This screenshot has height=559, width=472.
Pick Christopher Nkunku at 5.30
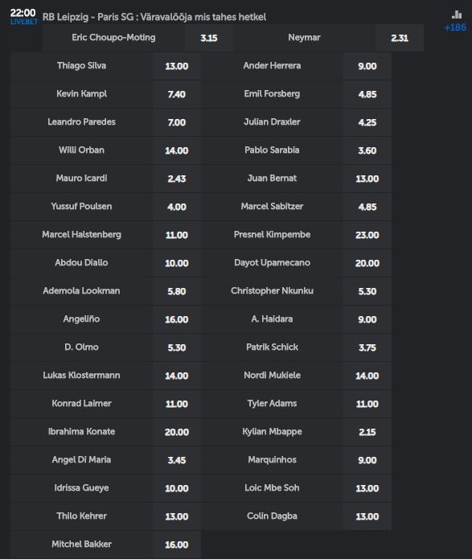click(x=367, y=291)
